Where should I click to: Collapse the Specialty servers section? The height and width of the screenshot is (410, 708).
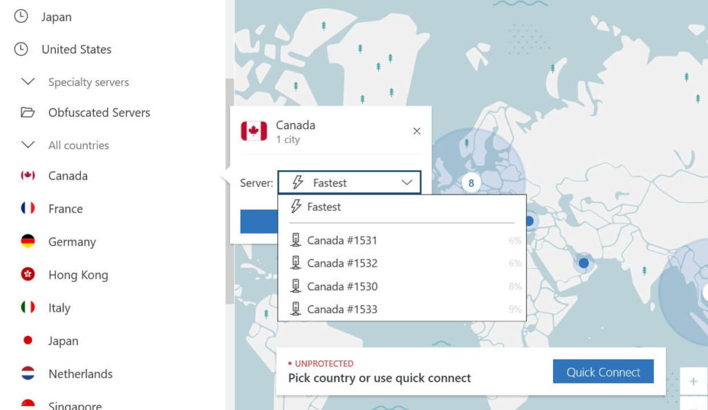pos(28,82)
